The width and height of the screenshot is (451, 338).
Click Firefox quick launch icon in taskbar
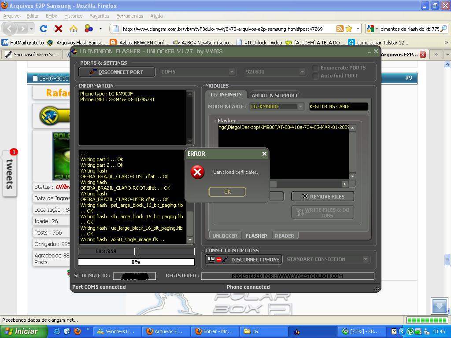(x=78, y=331)
